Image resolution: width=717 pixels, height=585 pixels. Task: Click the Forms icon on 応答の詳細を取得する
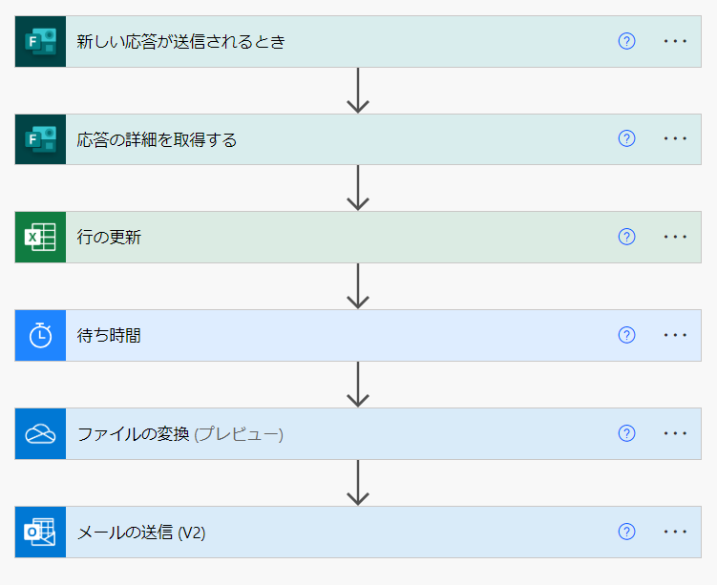[x=40, y=139]
